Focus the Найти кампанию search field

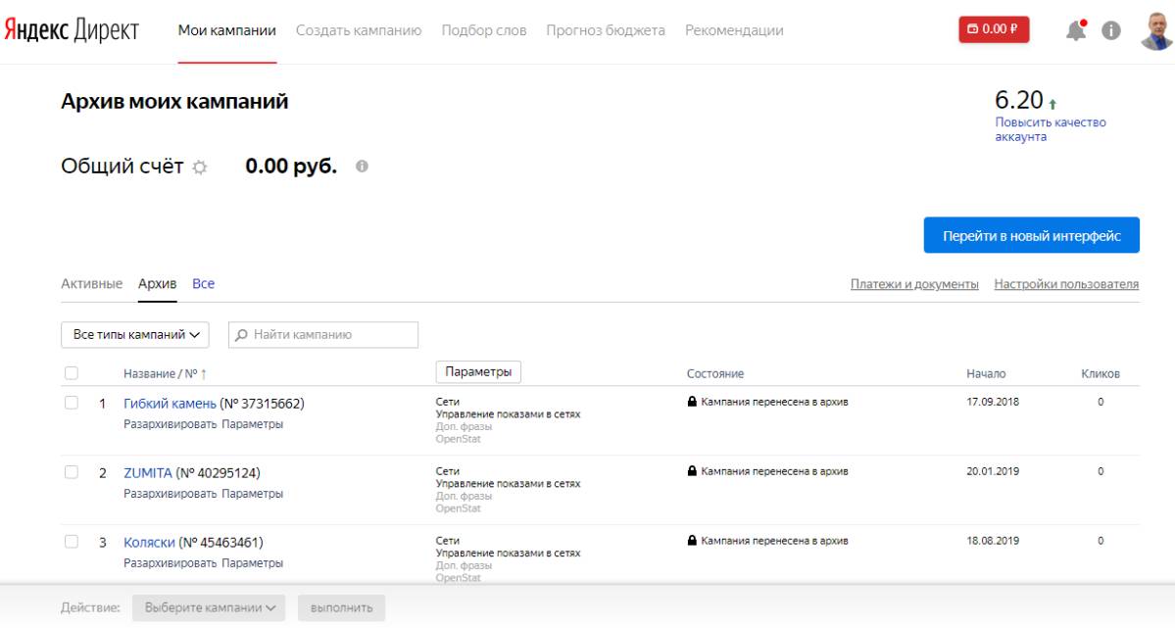(x=323, y=335)
